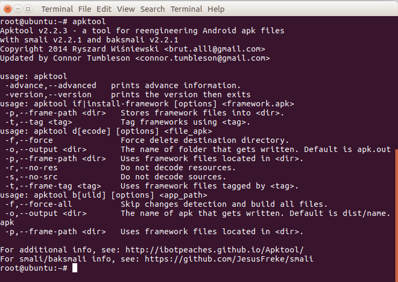The width and height of the screenshot is (398, 282).
Task: Click the cursor block at the bottom prompt
Action: (x=75, y=268)
